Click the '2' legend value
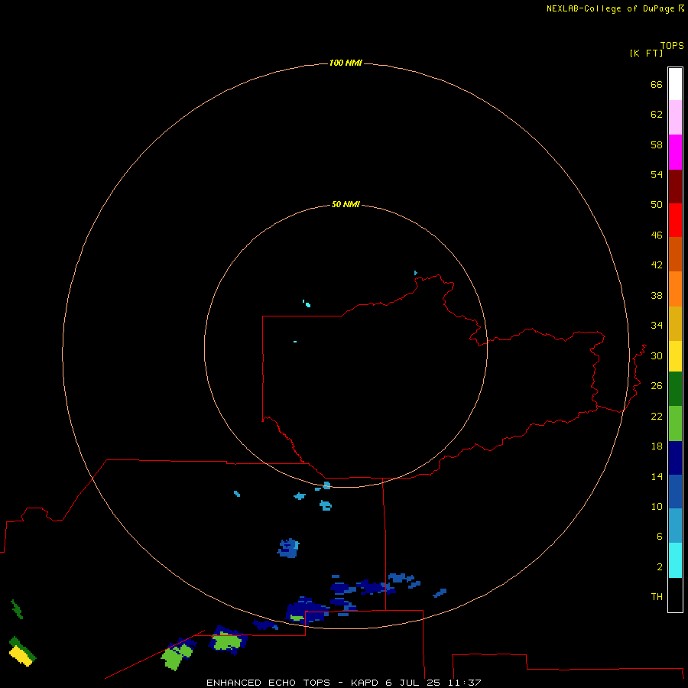688x688 pixels. pos(660,567)
